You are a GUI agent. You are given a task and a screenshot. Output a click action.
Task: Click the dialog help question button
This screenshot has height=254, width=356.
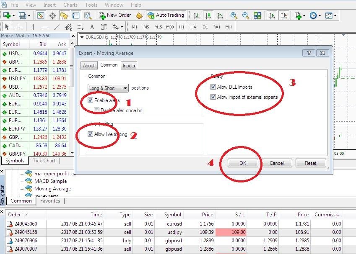click(309, 53)
